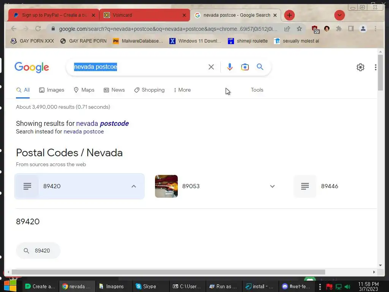Open the 89053 guitar thumbnail
Screen dimensions: 389x292
(166, 186)
